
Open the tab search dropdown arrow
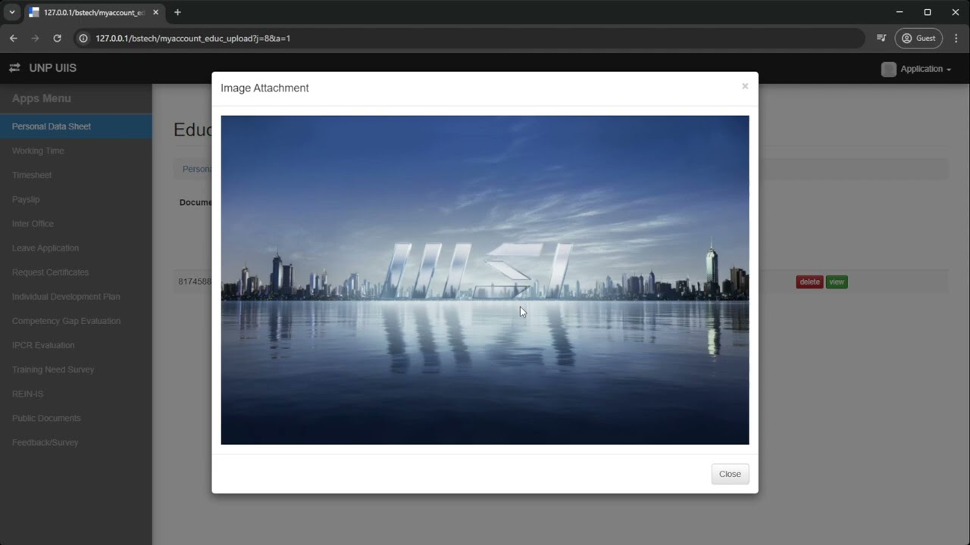click(x=11, y=12)
